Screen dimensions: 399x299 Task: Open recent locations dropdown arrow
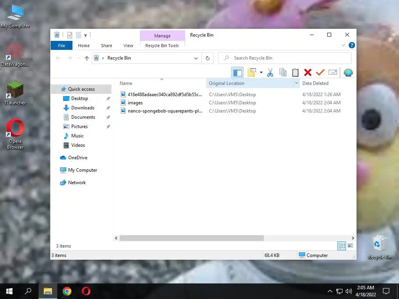79,58
